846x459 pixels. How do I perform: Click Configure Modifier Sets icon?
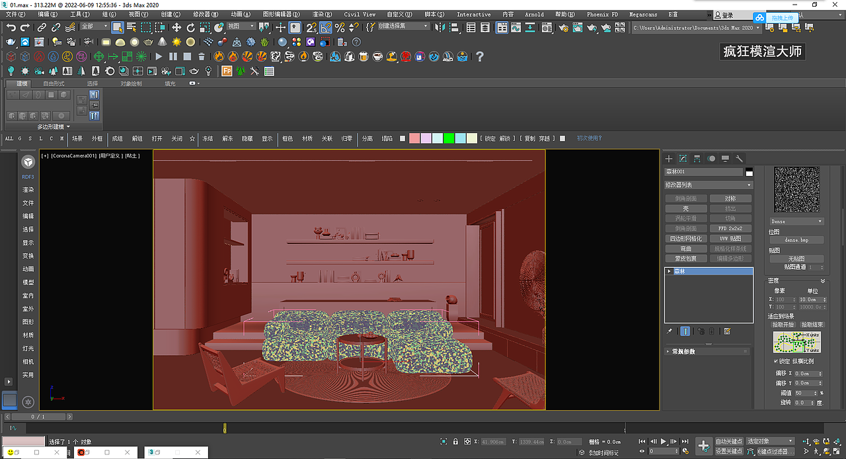(727, 331)
